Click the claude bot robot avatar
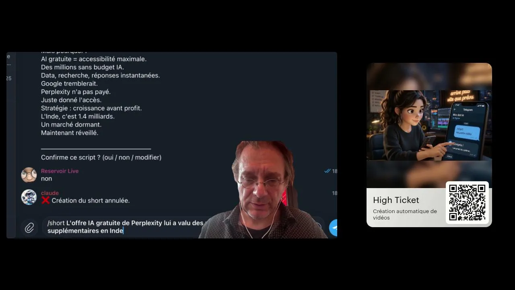The height and width of the screenshot is (290, 515). [29, 197]
